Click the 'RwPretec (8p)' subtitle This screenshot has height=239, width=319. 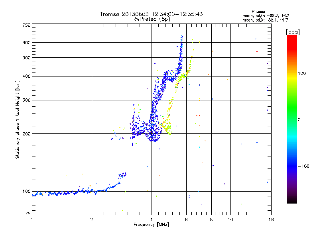click(151, 19)
